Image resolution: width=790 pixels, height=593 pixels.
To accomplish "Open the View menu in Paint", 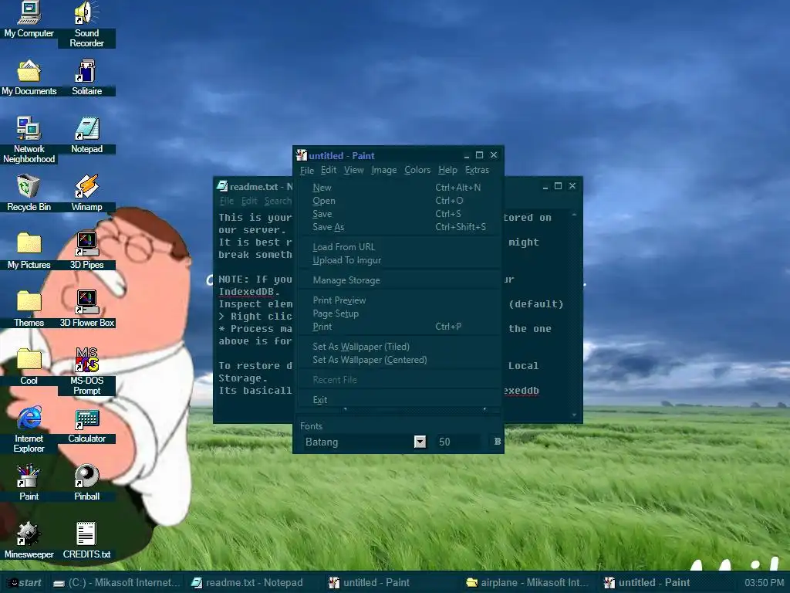I will (x=353, y=171).
